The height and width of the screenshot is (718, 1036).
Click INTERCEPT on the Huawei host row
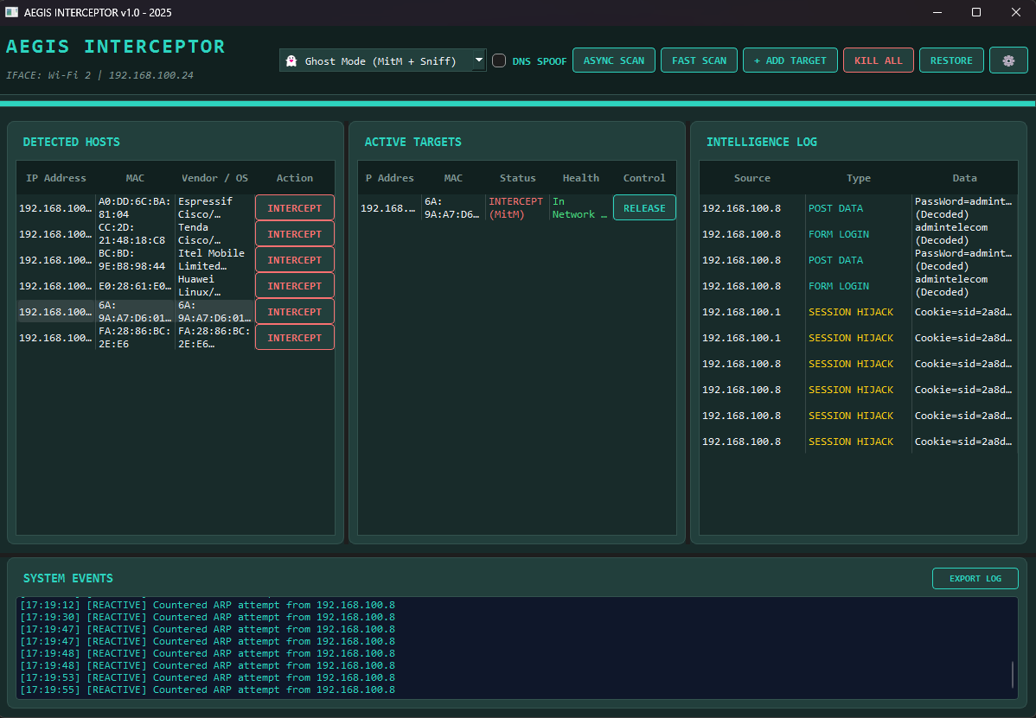pos(294,286)
